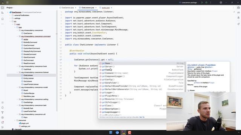Open the Problems clock-warning tool window
The width and height of the screenshot is (241, 135).
coord(3,123)
